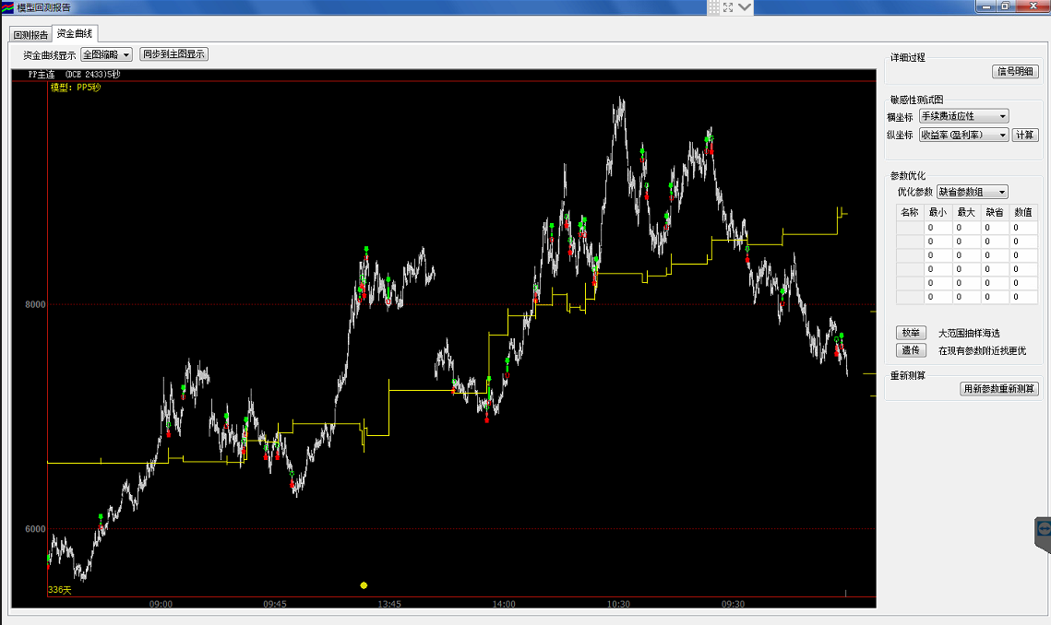Click the 计算 calculate button

coord(1025,135)
